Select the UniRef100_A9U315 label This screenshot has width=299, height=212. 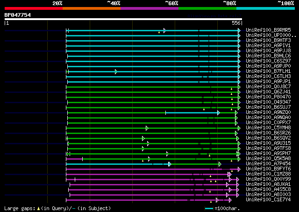pos(268,143)
